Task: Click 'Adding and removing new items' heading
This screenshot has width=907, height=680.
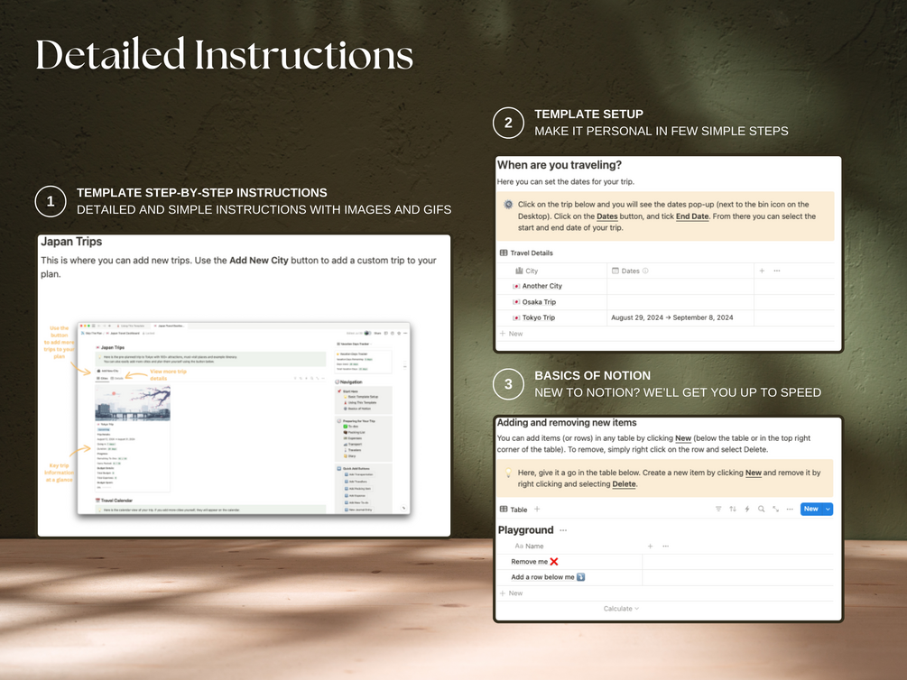Action: pyautogui.click(x=566, y=423)
